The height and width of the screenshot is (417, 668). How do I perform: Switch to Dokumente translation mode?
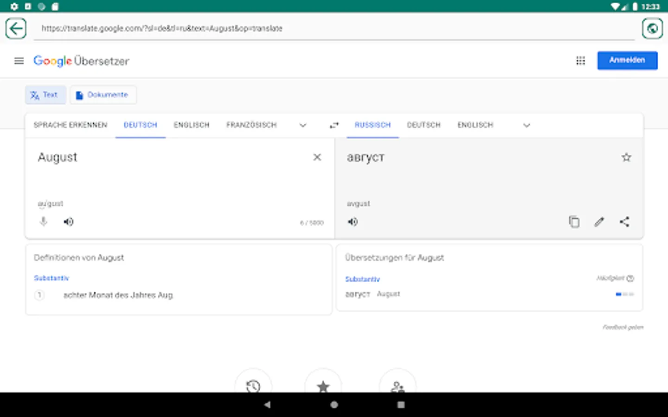pyautogui.click(x=103, y=95)
